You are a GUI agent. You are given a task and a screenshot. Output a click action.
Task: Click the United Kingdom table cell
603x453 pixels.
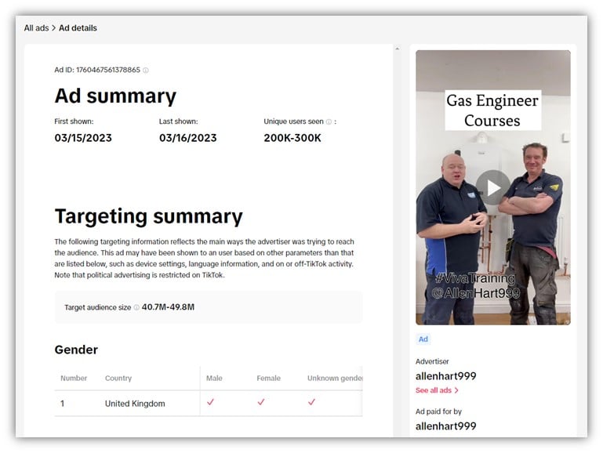point(135,404)
